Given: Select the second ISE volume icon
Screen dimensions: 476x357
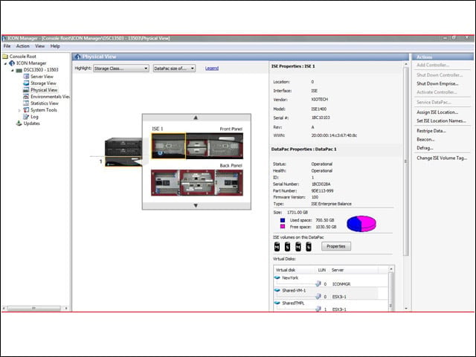Looking at the screenshot, I should pyautogui.click(x=288, y=247).
